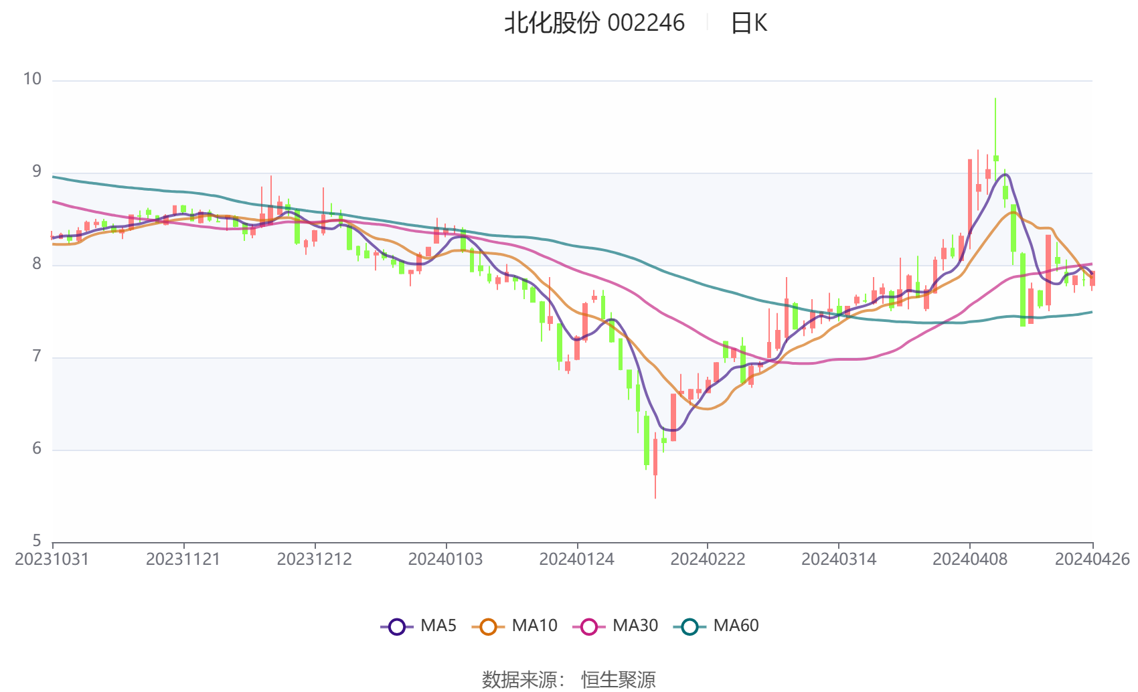Image resolution: width=1138 pixels, height=692 pixels.
Task: Click the y-axis value 5
Action: 37,541
